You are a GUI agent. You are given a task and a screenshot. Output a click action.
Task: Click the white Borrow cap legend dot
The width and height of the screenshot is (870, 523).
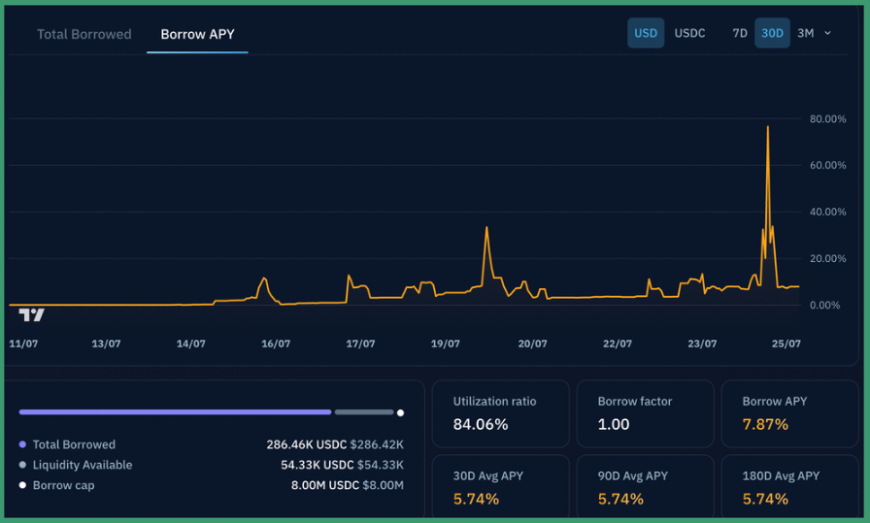point(22,485)
